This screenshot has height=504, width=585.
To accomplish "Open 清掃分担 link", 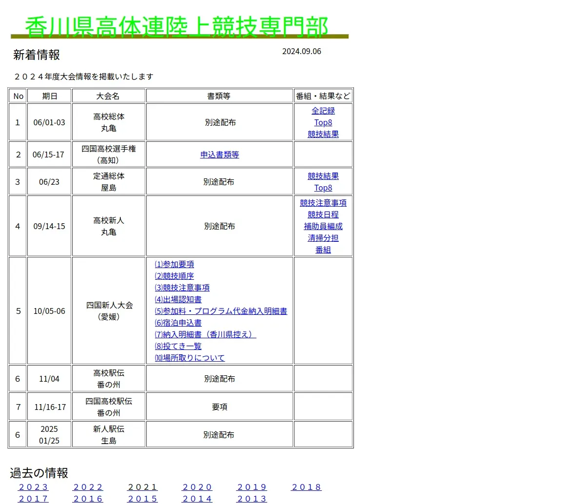I will 323,238.
